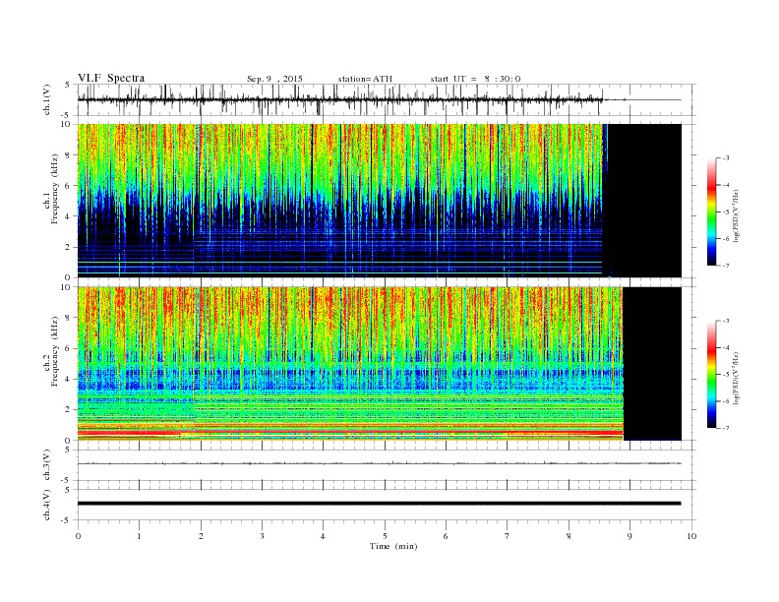This screenshot has height=602, width=779.
Task: Select the date text "Sep. 9 , 2015"
Action: pos(274,79)
